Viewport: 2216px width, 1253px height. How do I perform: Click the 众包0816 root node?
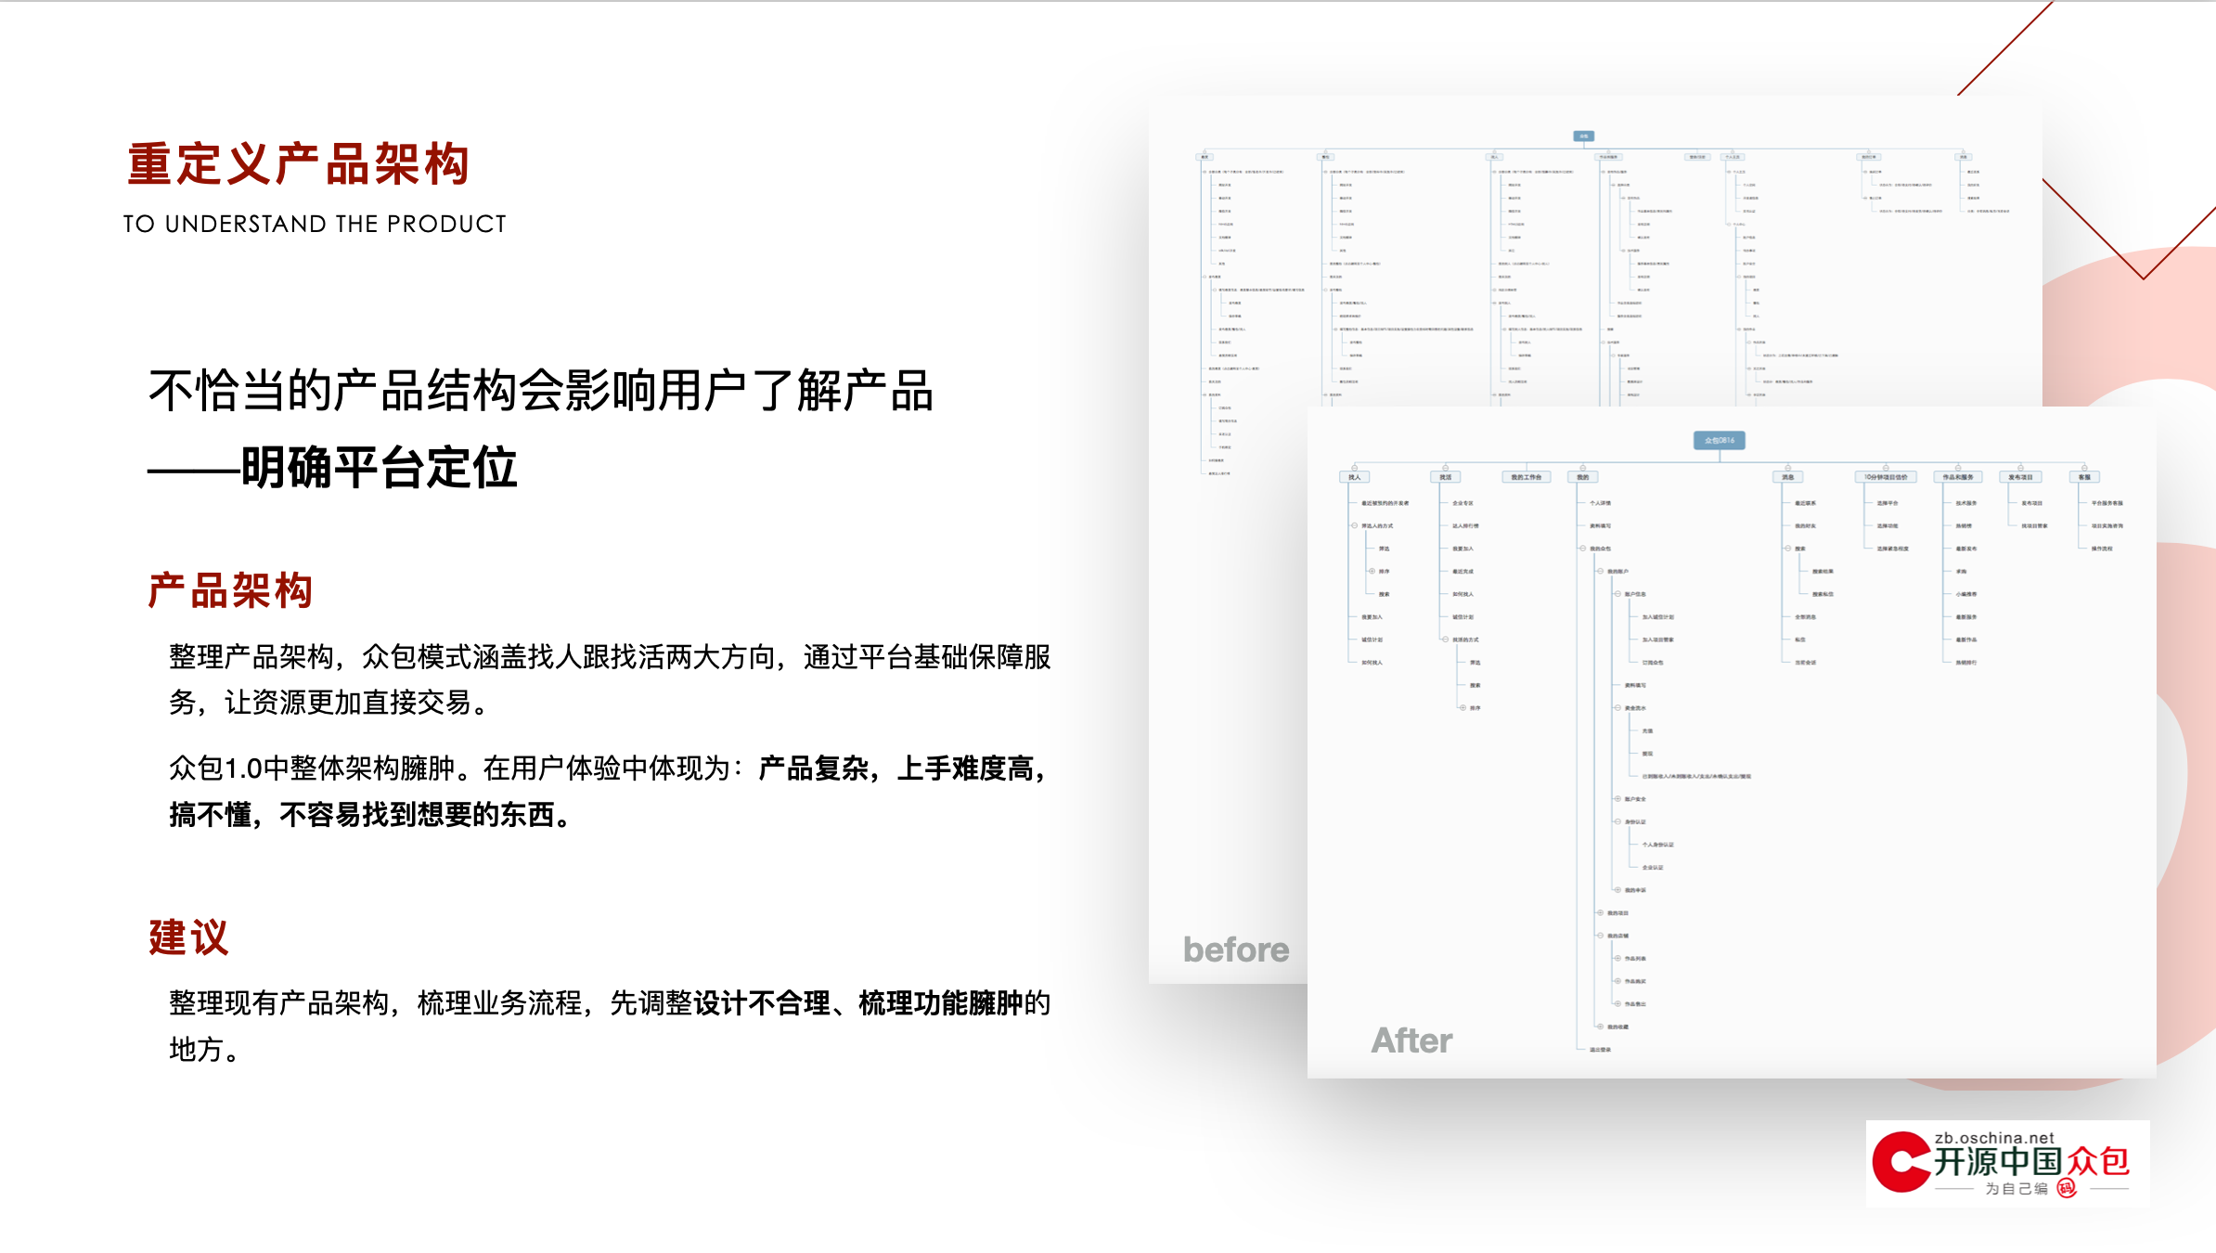click(x=1719, y=440)
